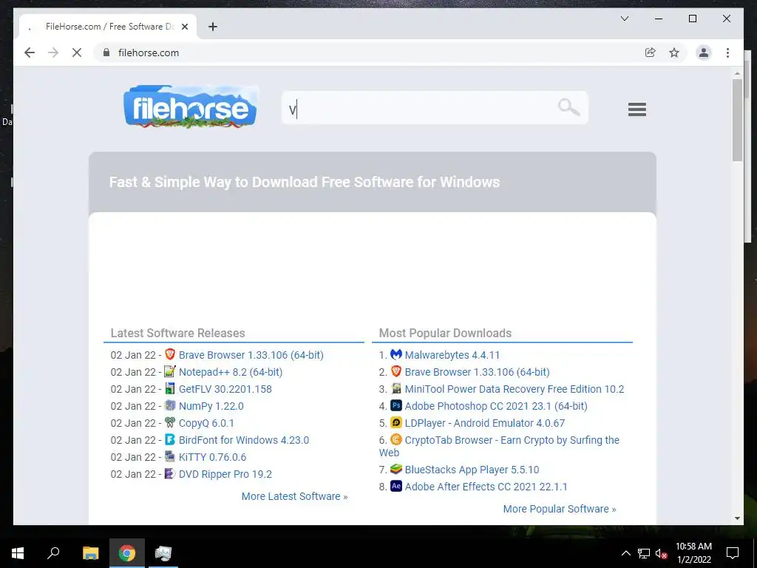Open Adobe Photoshop CC 2021 link
This screenshot has width=757, height=568.
[496, 406]
